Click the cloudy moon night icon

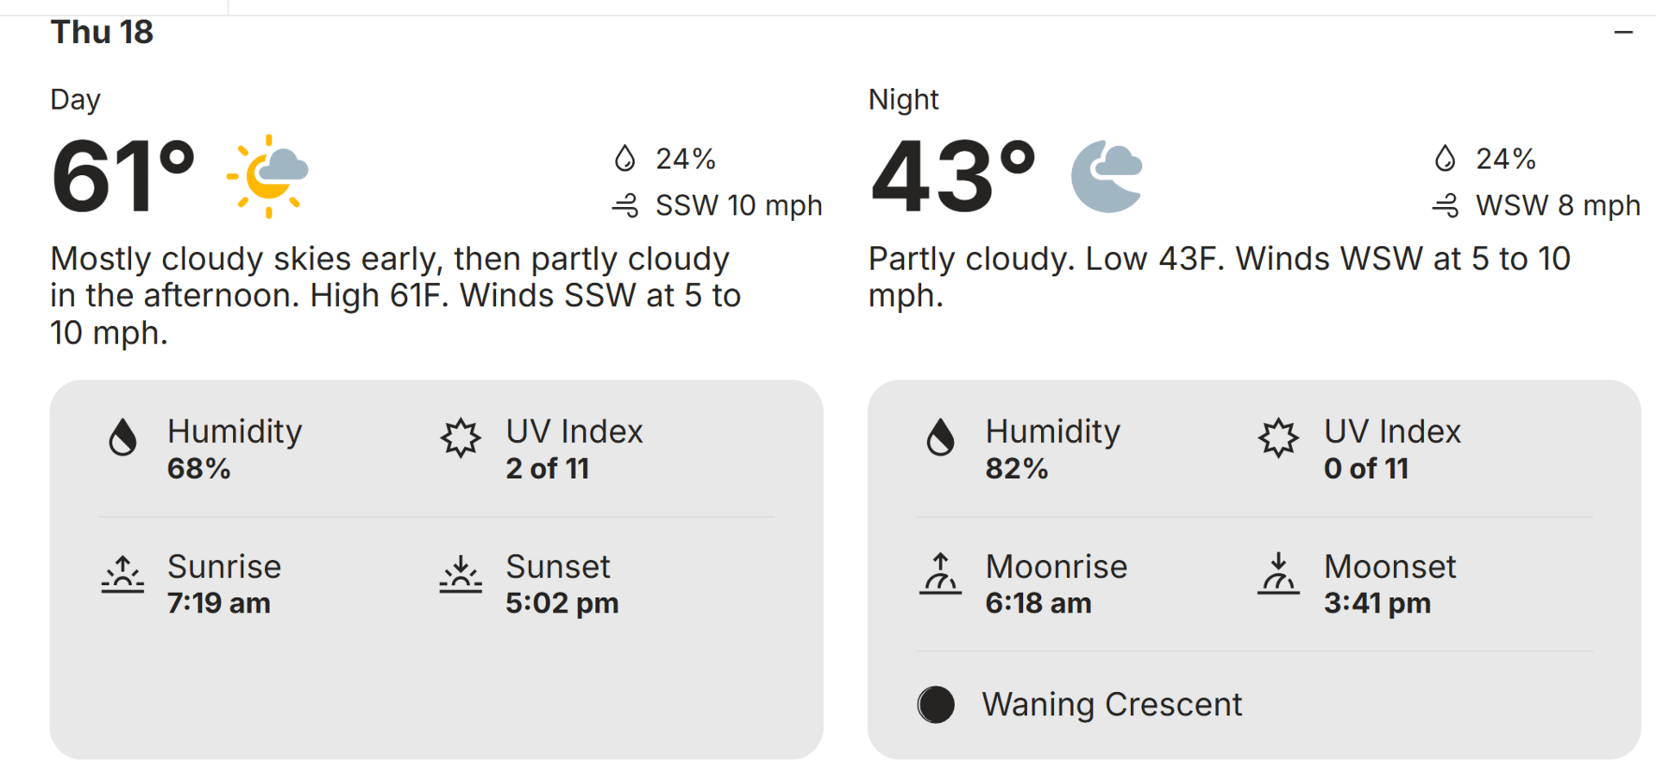pos(1107,175)
